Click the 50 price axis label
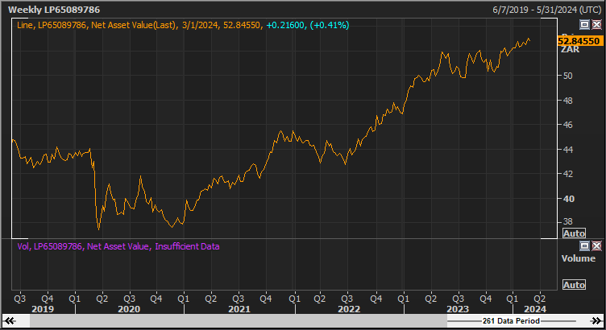The image size is (606, 330). click(568, 76)
